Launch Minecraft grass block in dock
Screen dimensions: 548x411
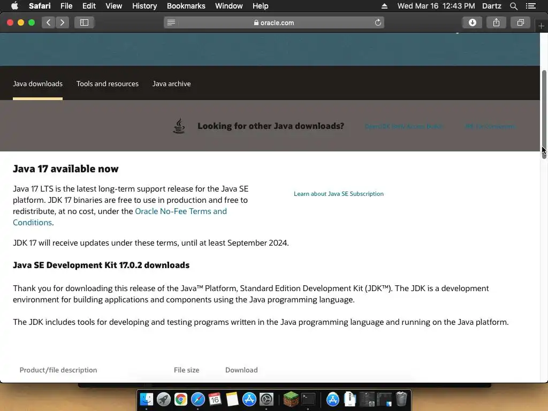point(291,399)
